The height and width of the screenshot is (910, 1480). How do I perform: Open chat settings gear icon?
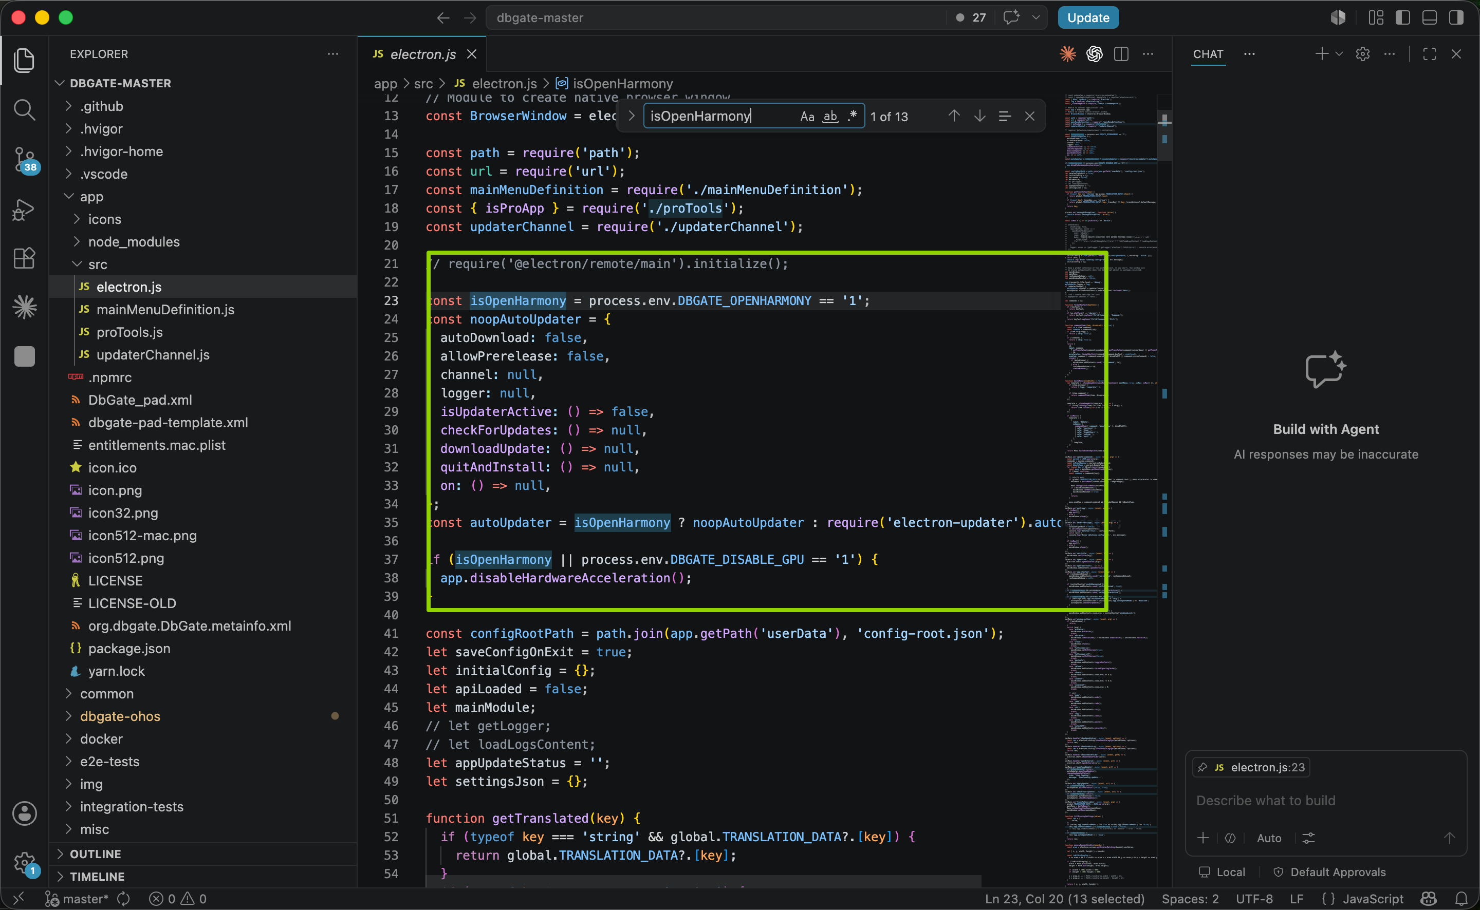[1363, 54]
